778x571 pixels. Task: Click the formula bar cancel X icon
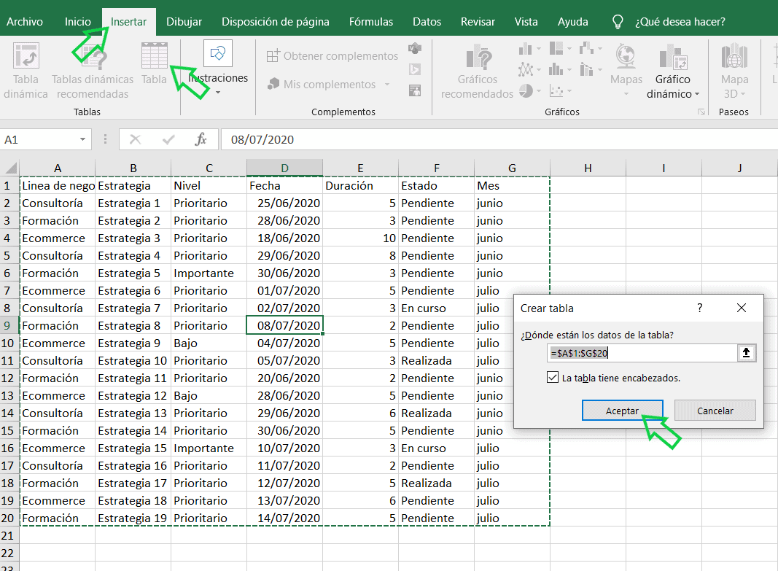(x=135, y=140)
